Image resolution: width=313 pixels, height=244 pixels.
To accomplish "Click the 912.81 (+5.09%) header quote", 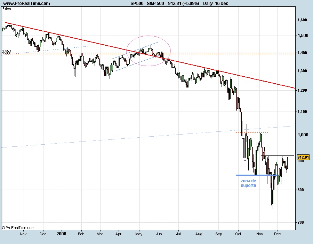I will (x=183, y=3).
